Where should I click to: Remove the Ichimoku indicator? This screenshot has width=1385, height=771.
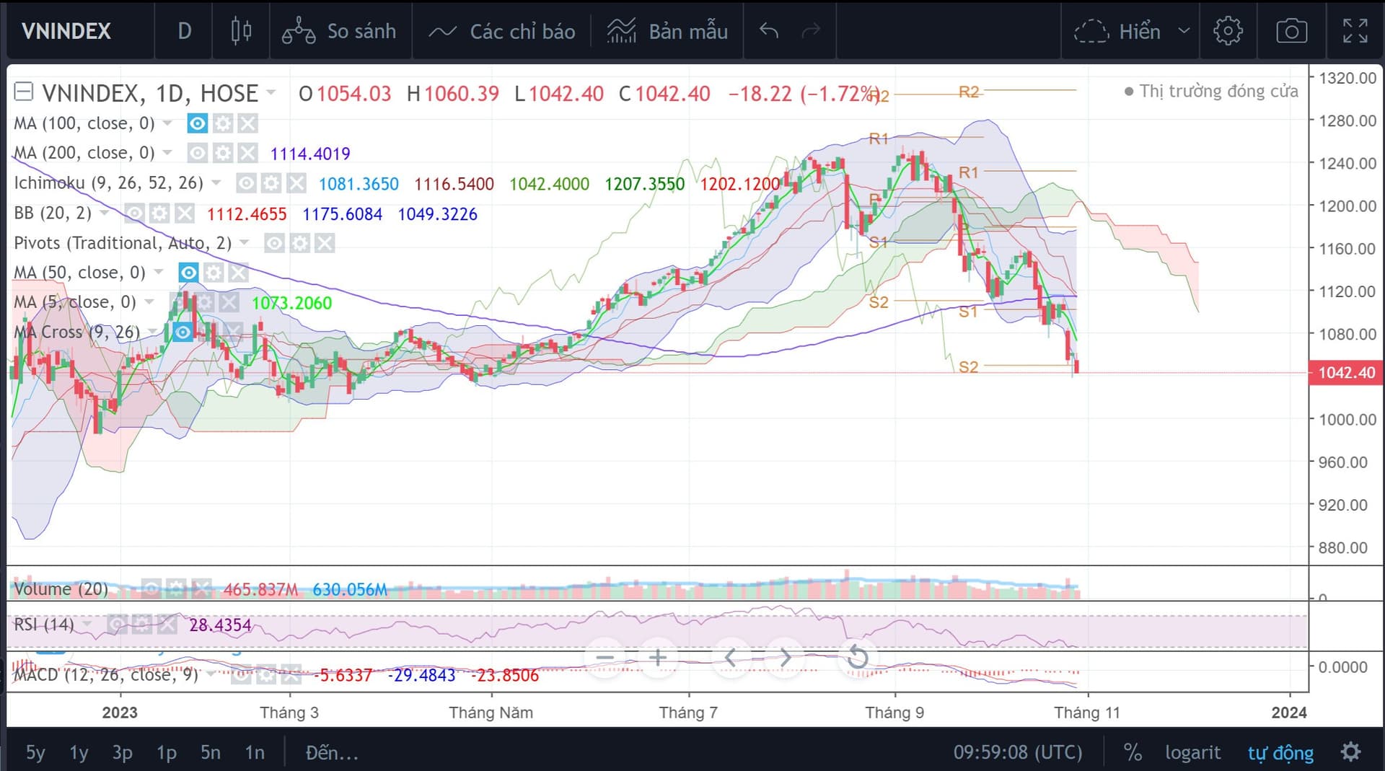coord(296,183)
